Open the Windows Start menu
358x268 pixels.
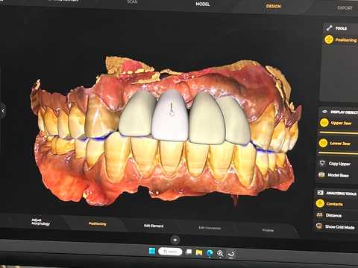pos(152,251)
